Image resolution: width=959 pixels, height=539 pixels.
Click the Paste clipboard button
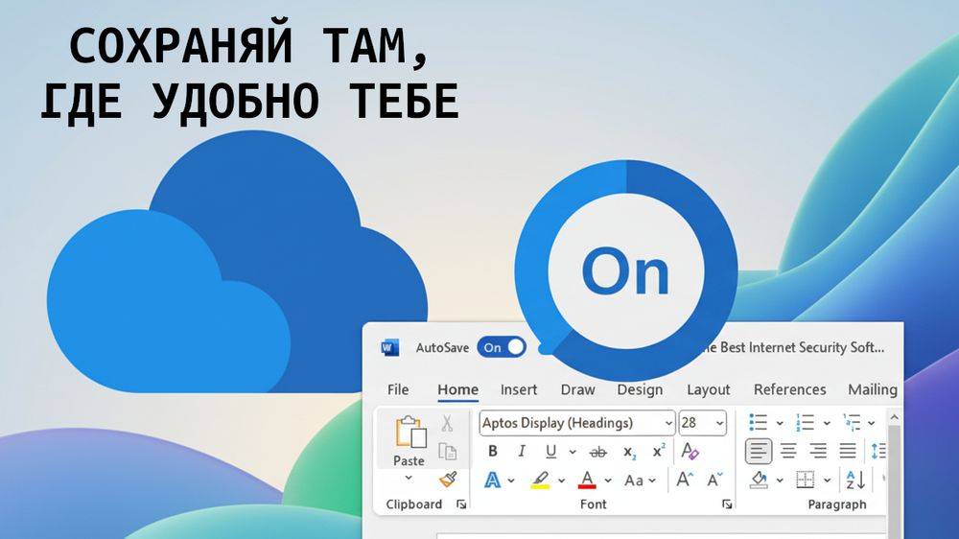pyautogui.click(x=409, y=440)
